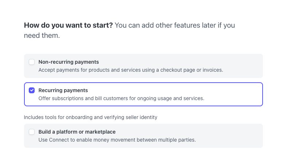Screen dimensions: 287x166
Task: Check the Non-recurring payments checkbox
Action: click(x=32, y=62)
